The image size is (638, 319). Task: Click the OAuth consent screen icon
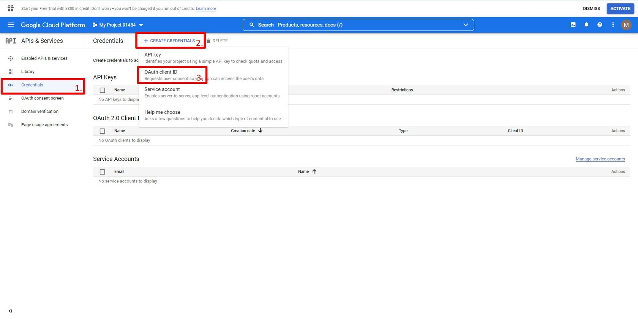coord(11,98)
